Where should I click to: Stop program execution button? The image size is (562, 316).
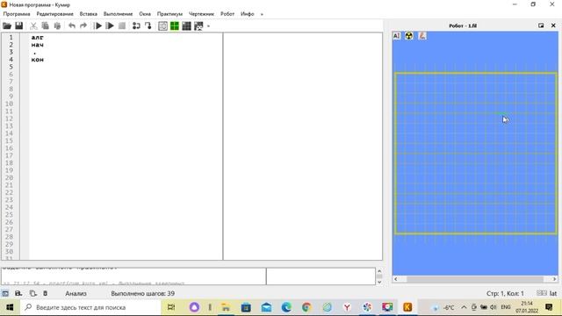[x=122, y=25]
